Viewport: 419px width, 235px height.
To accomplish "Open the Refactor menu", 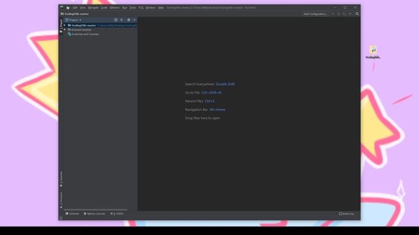I will coord(115,8).
